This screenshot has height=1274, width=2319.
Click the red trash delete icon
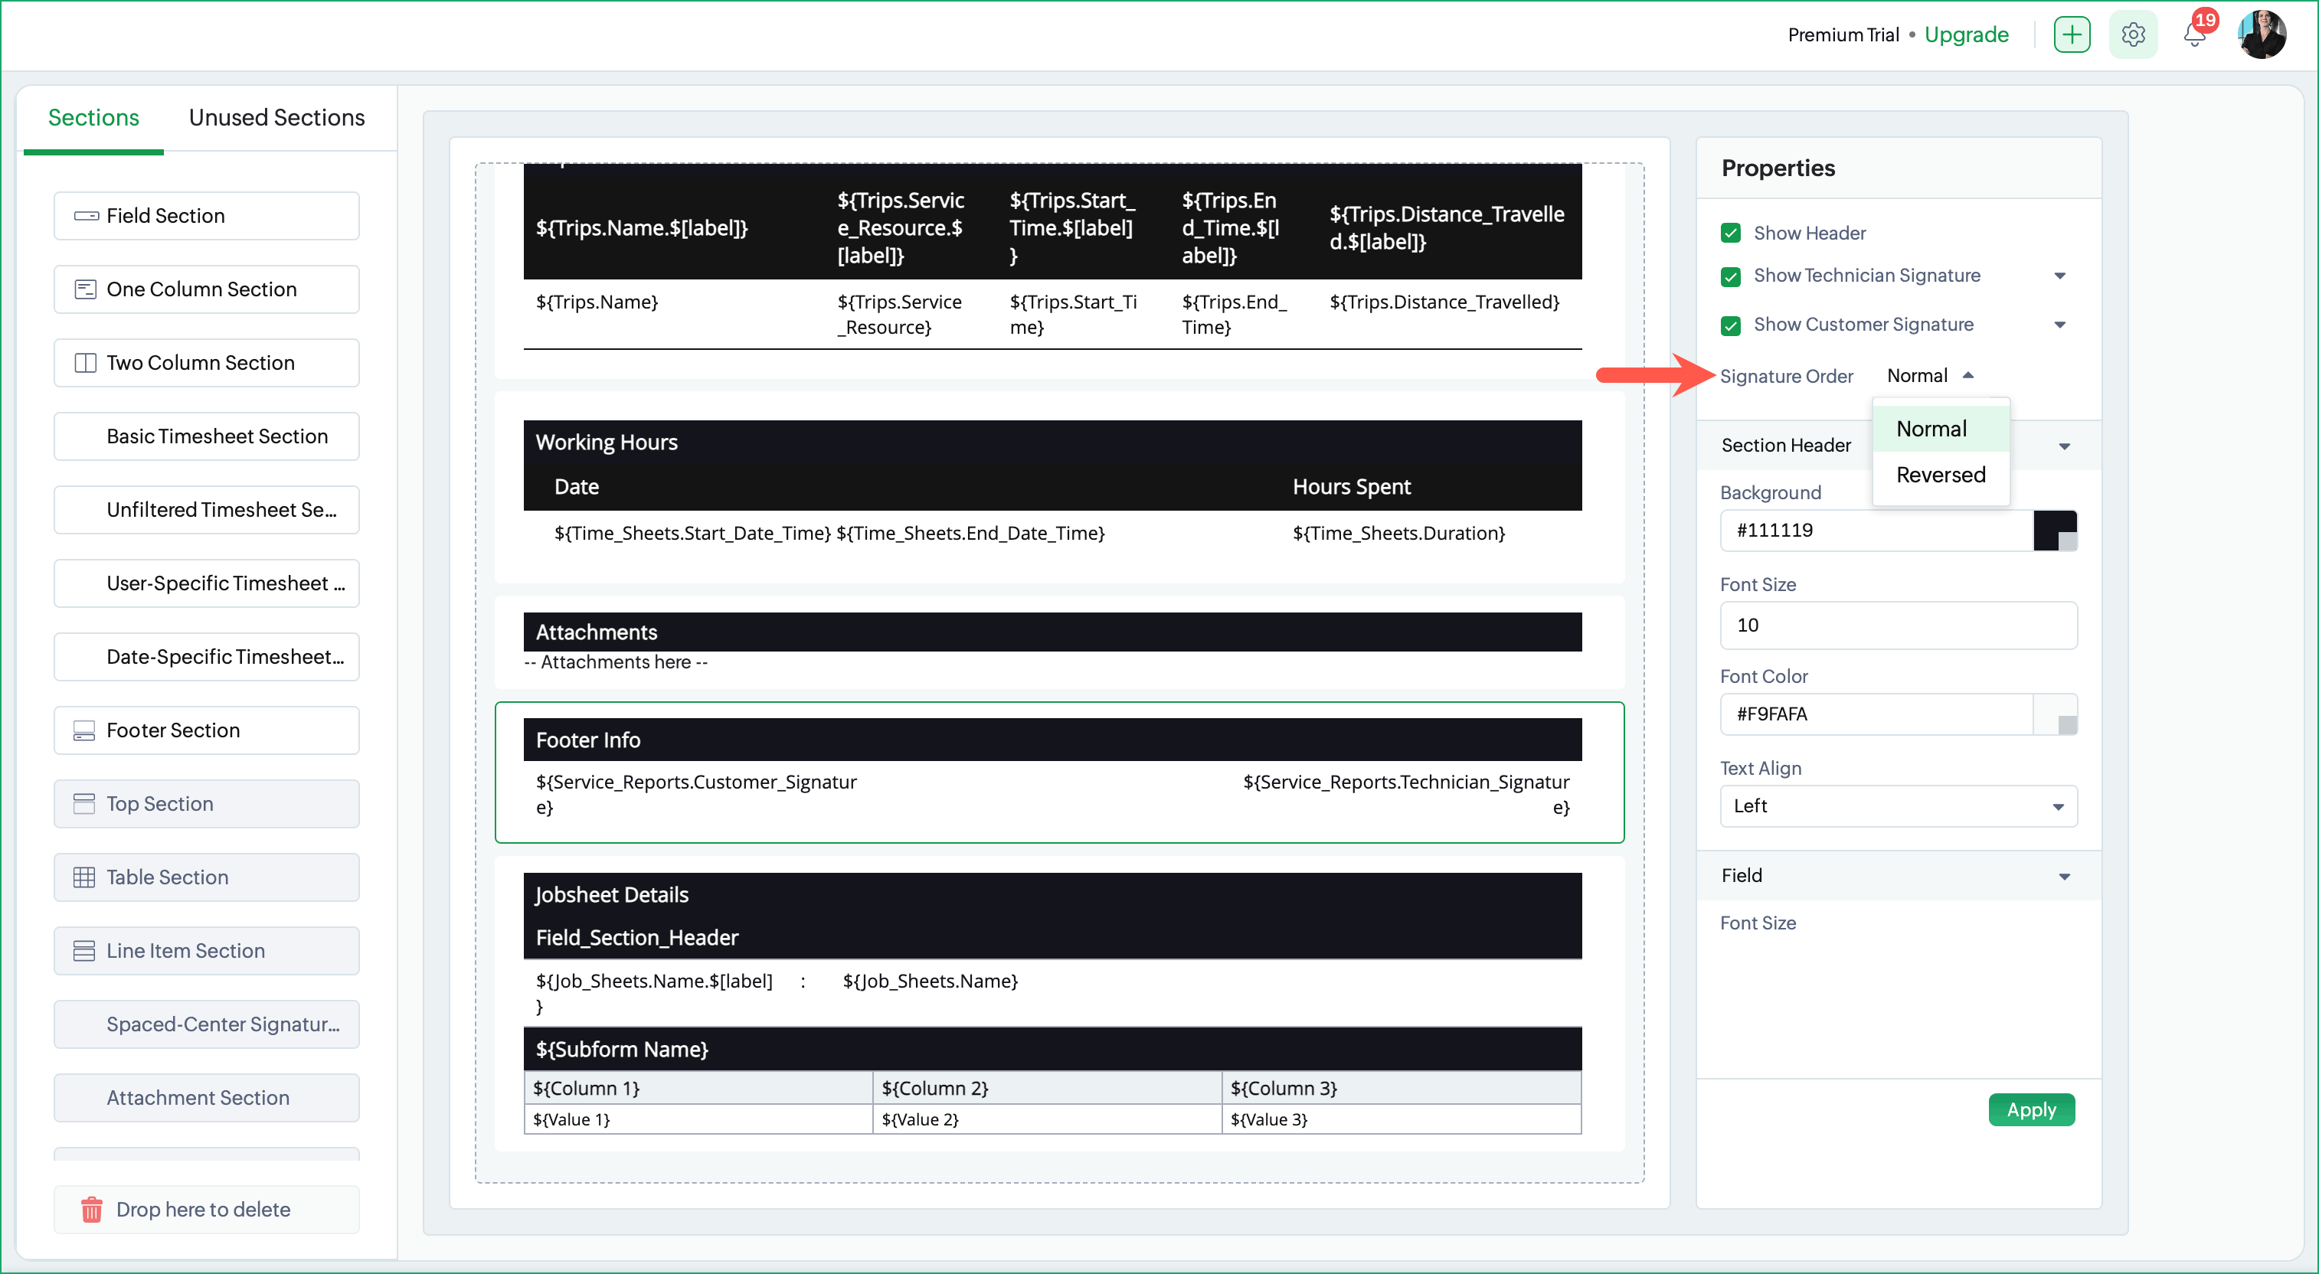[91, 1209]
